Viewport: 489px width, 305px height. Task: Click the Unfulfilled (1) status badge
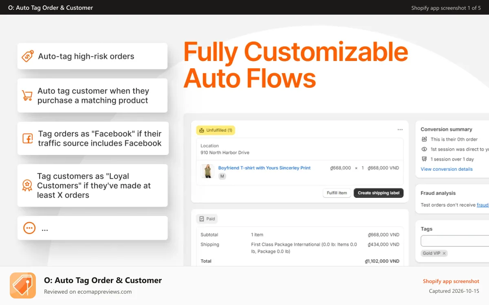pyautogui.click(x=216, y=130)
